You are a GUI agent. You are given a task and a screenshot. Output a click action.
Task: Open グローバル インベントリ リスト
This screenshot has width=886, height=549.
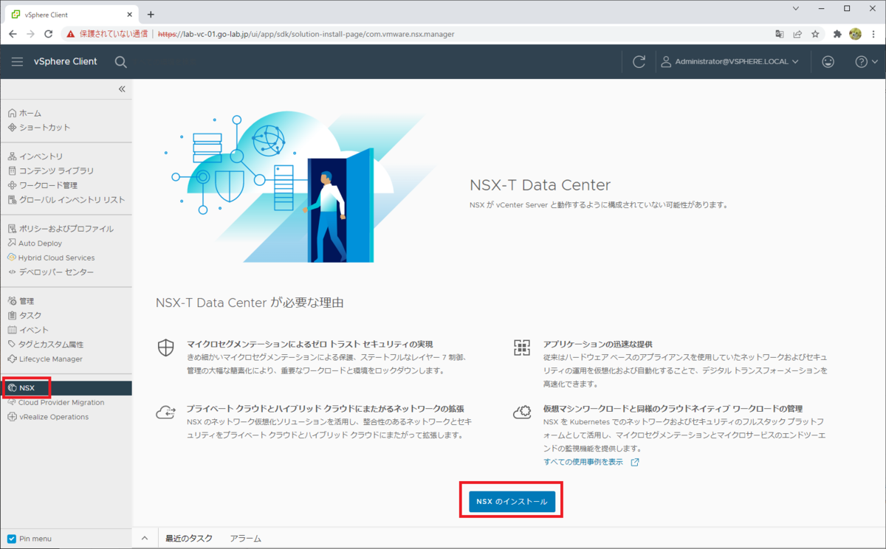coord(66,200)
